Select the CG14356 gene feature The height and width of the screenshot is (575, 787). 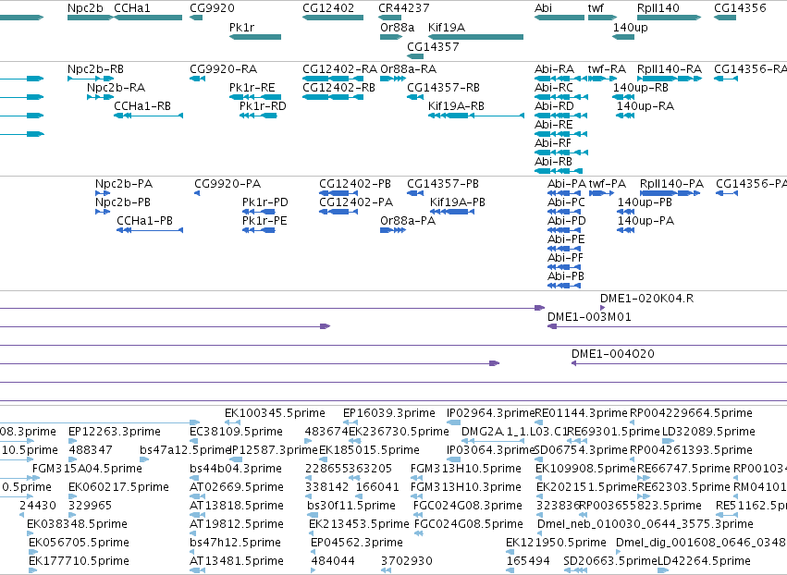pos(725,18)
